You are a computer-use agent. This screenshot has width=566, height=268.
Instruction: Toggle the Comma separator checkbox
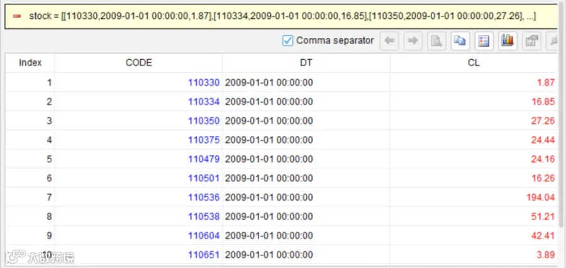287,40
